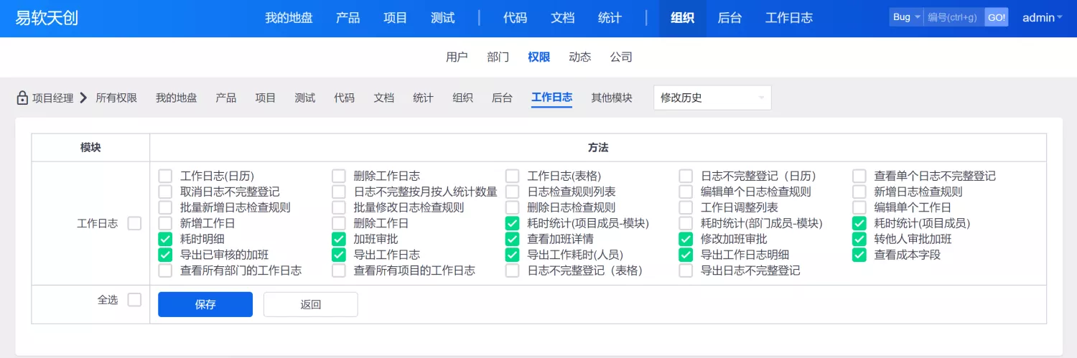Uncheck 导出已审核的加班 permission

[165, 255]
